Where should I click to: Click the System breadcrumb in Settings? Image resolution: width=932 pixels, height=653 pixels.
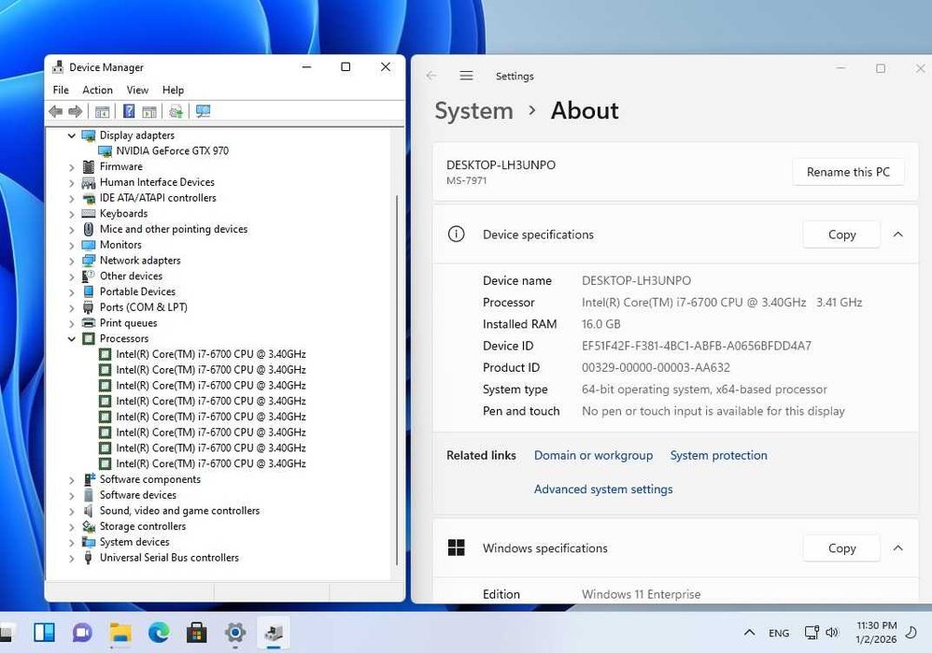click(473, 110)
